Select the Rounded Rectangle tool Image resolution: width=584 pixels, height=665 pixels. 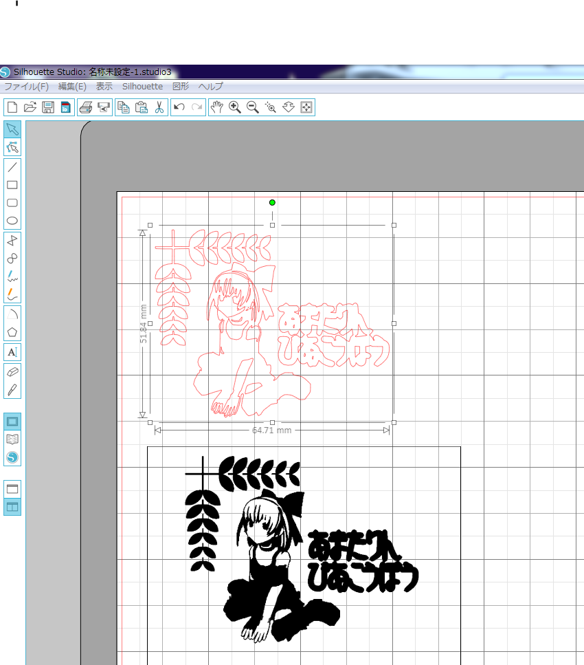point(12,203)
